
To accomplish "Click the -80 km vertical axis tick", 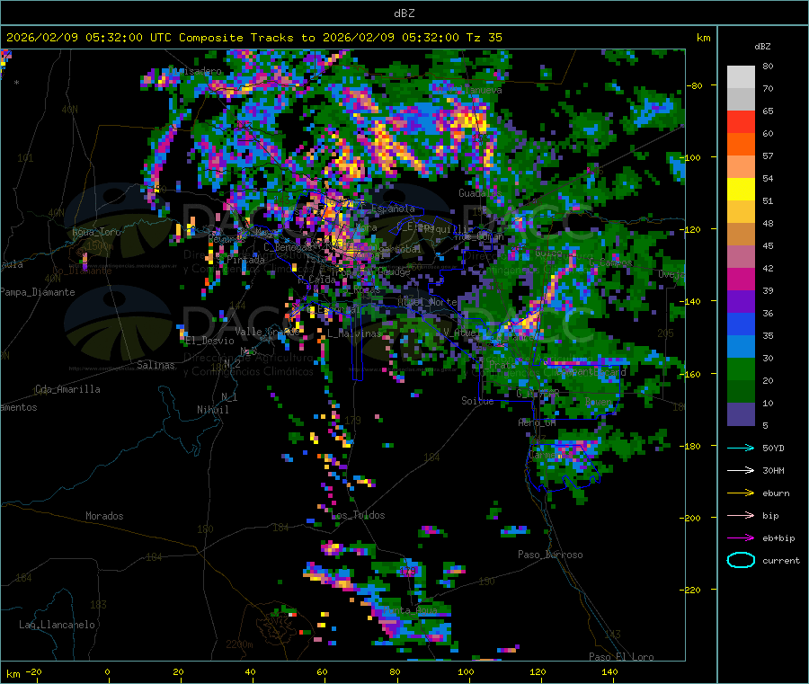I will (694, 85).
